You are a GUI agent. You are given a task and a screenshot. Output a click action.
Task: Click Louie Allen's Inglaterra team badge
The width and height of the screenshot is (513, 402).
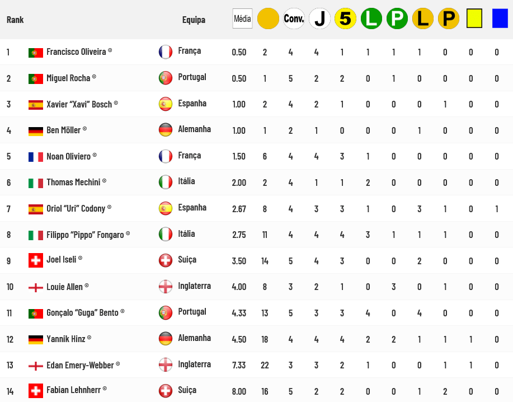click(166, 287)
